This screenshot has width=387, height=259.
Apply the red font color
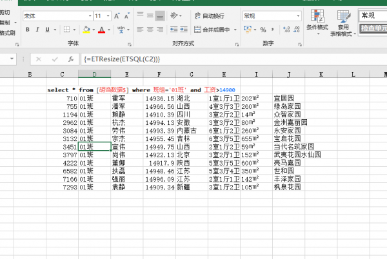pos(101,30)
